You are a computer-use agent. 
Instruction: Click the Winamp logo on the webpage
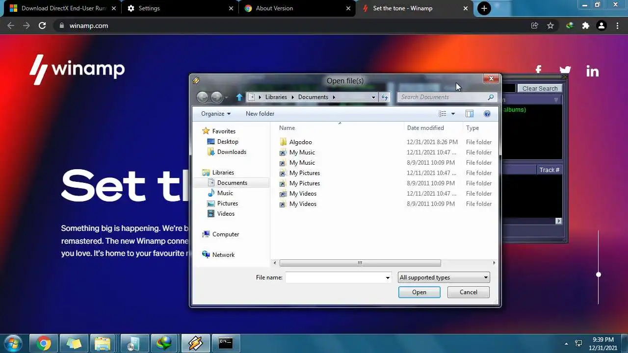click(x=77, y=70)
